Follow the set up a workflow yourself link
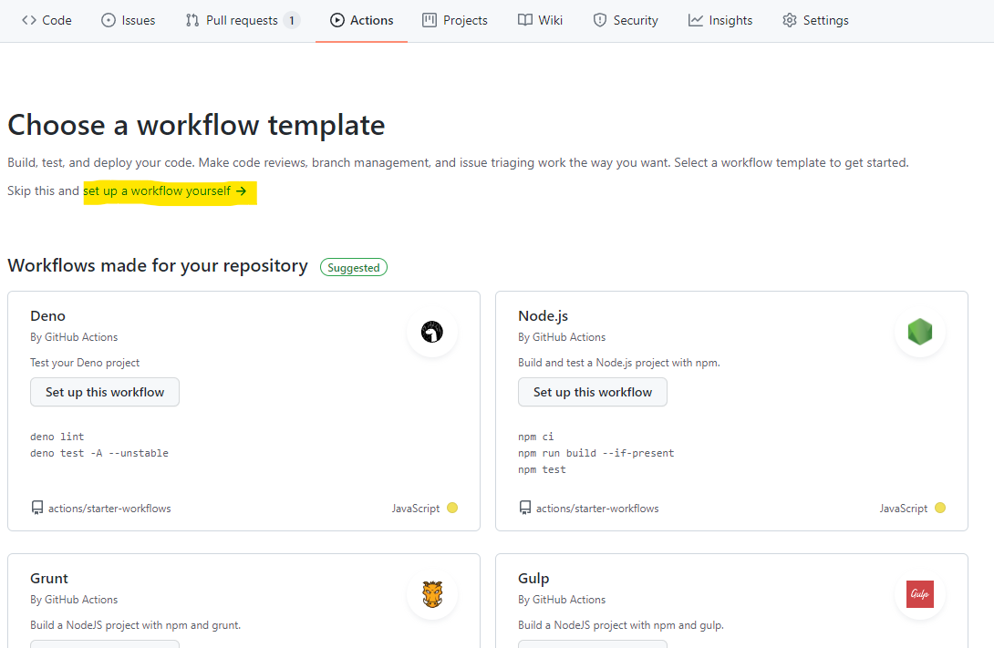 [x=165, y=190]
